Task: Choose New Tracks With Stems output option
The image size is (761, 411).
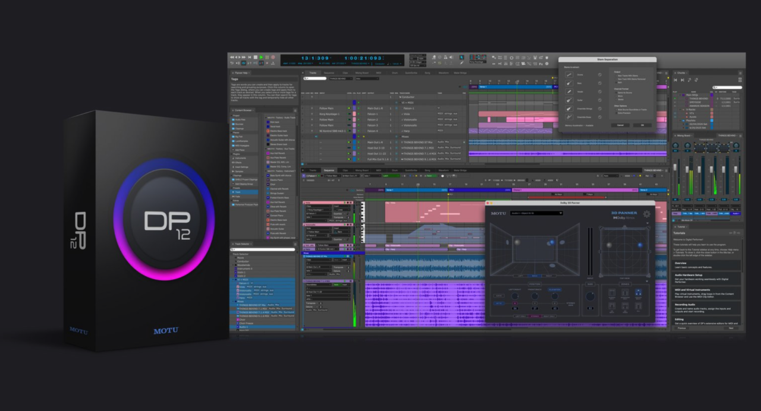Action: pyautogui.click(x=627, y=75)
